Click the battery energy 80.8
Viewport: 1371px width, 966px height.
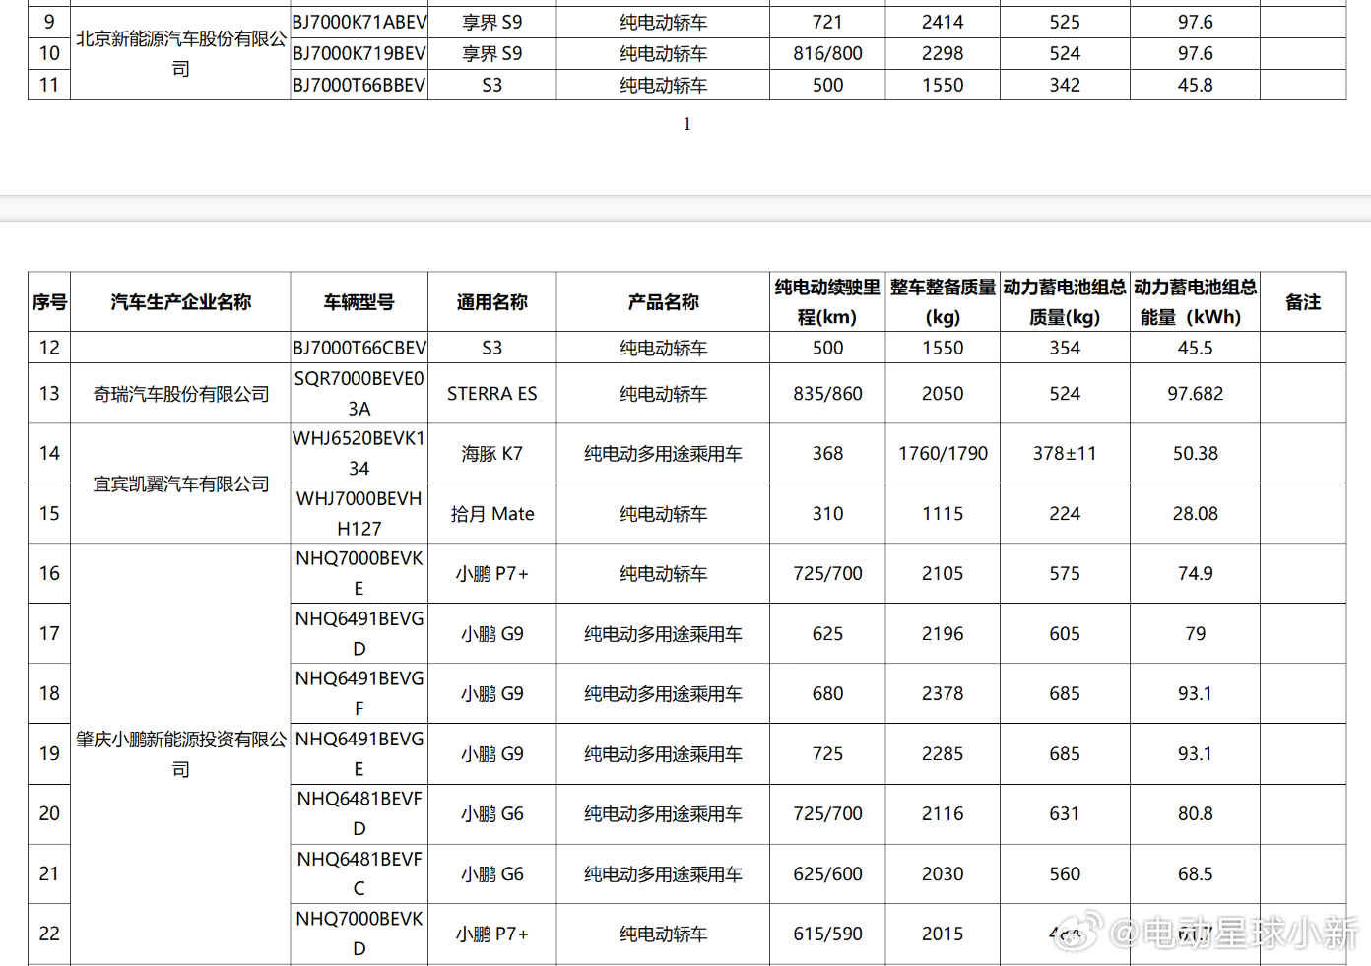(x=1195, y=813)
